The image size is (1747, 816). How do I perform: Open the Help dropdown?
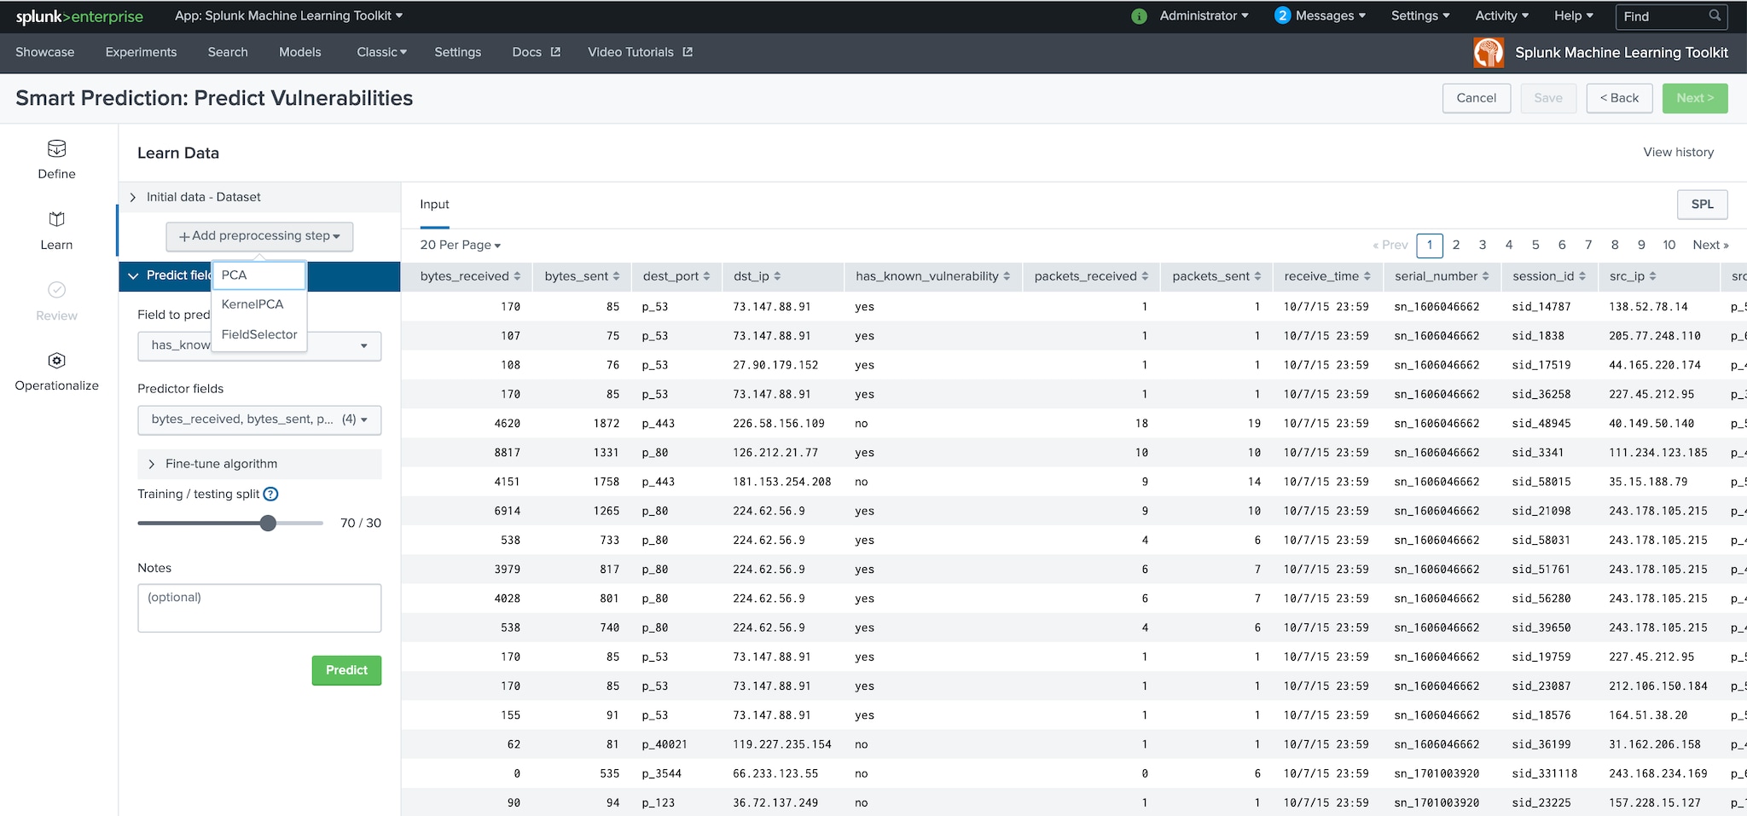point(1573,15)
